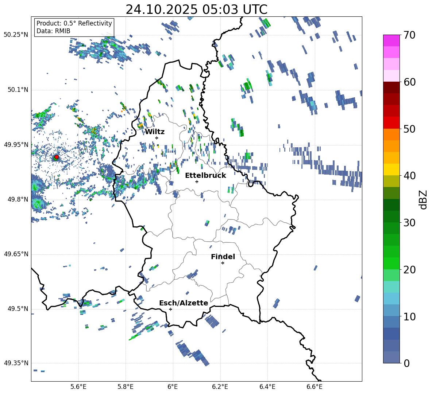Click the 5.8°E longitude label
Image resolution: width=432 pixels, height=394 pixels.
pyautogui.click(x=126, y=387)
